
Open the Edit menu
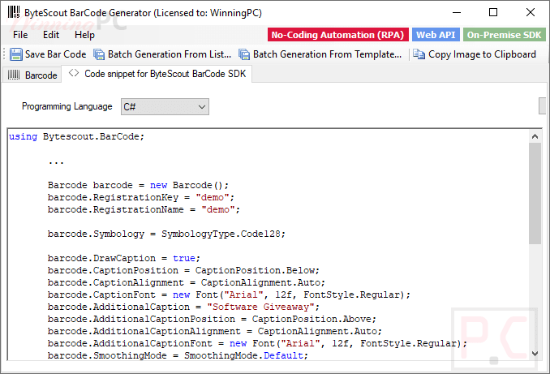(51, 35)
